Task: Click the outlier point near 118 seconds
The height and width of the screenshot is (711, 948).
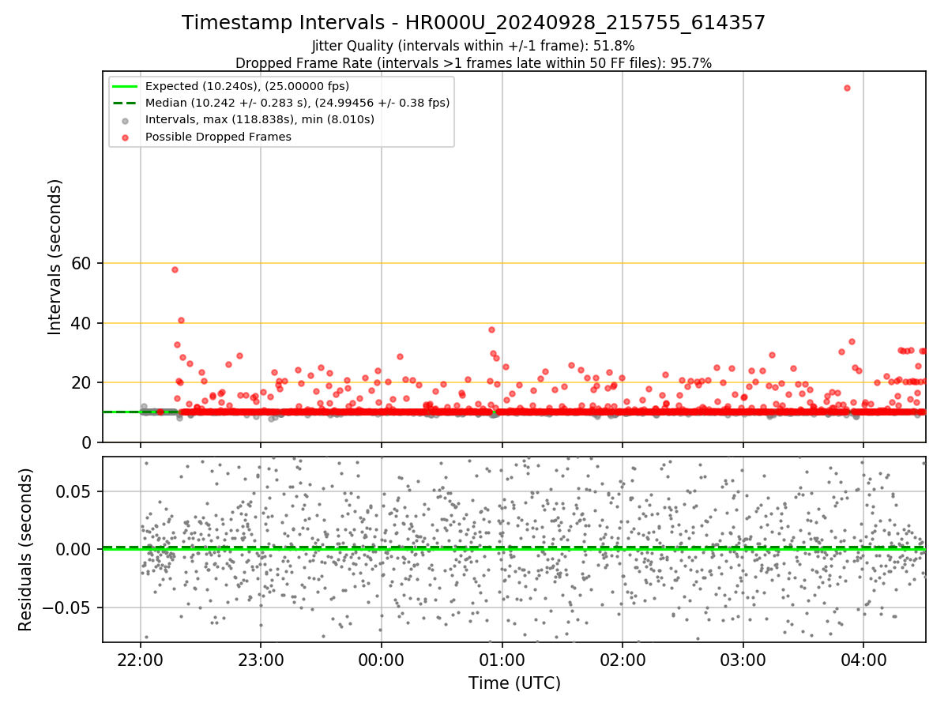Action: (847, 88)
